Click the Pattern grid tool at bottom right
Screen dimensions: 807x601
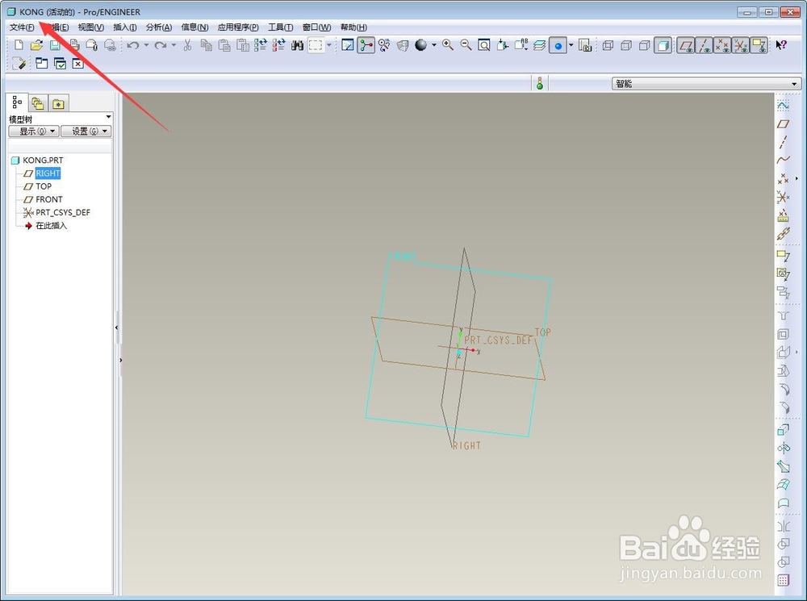coord(783,580)
